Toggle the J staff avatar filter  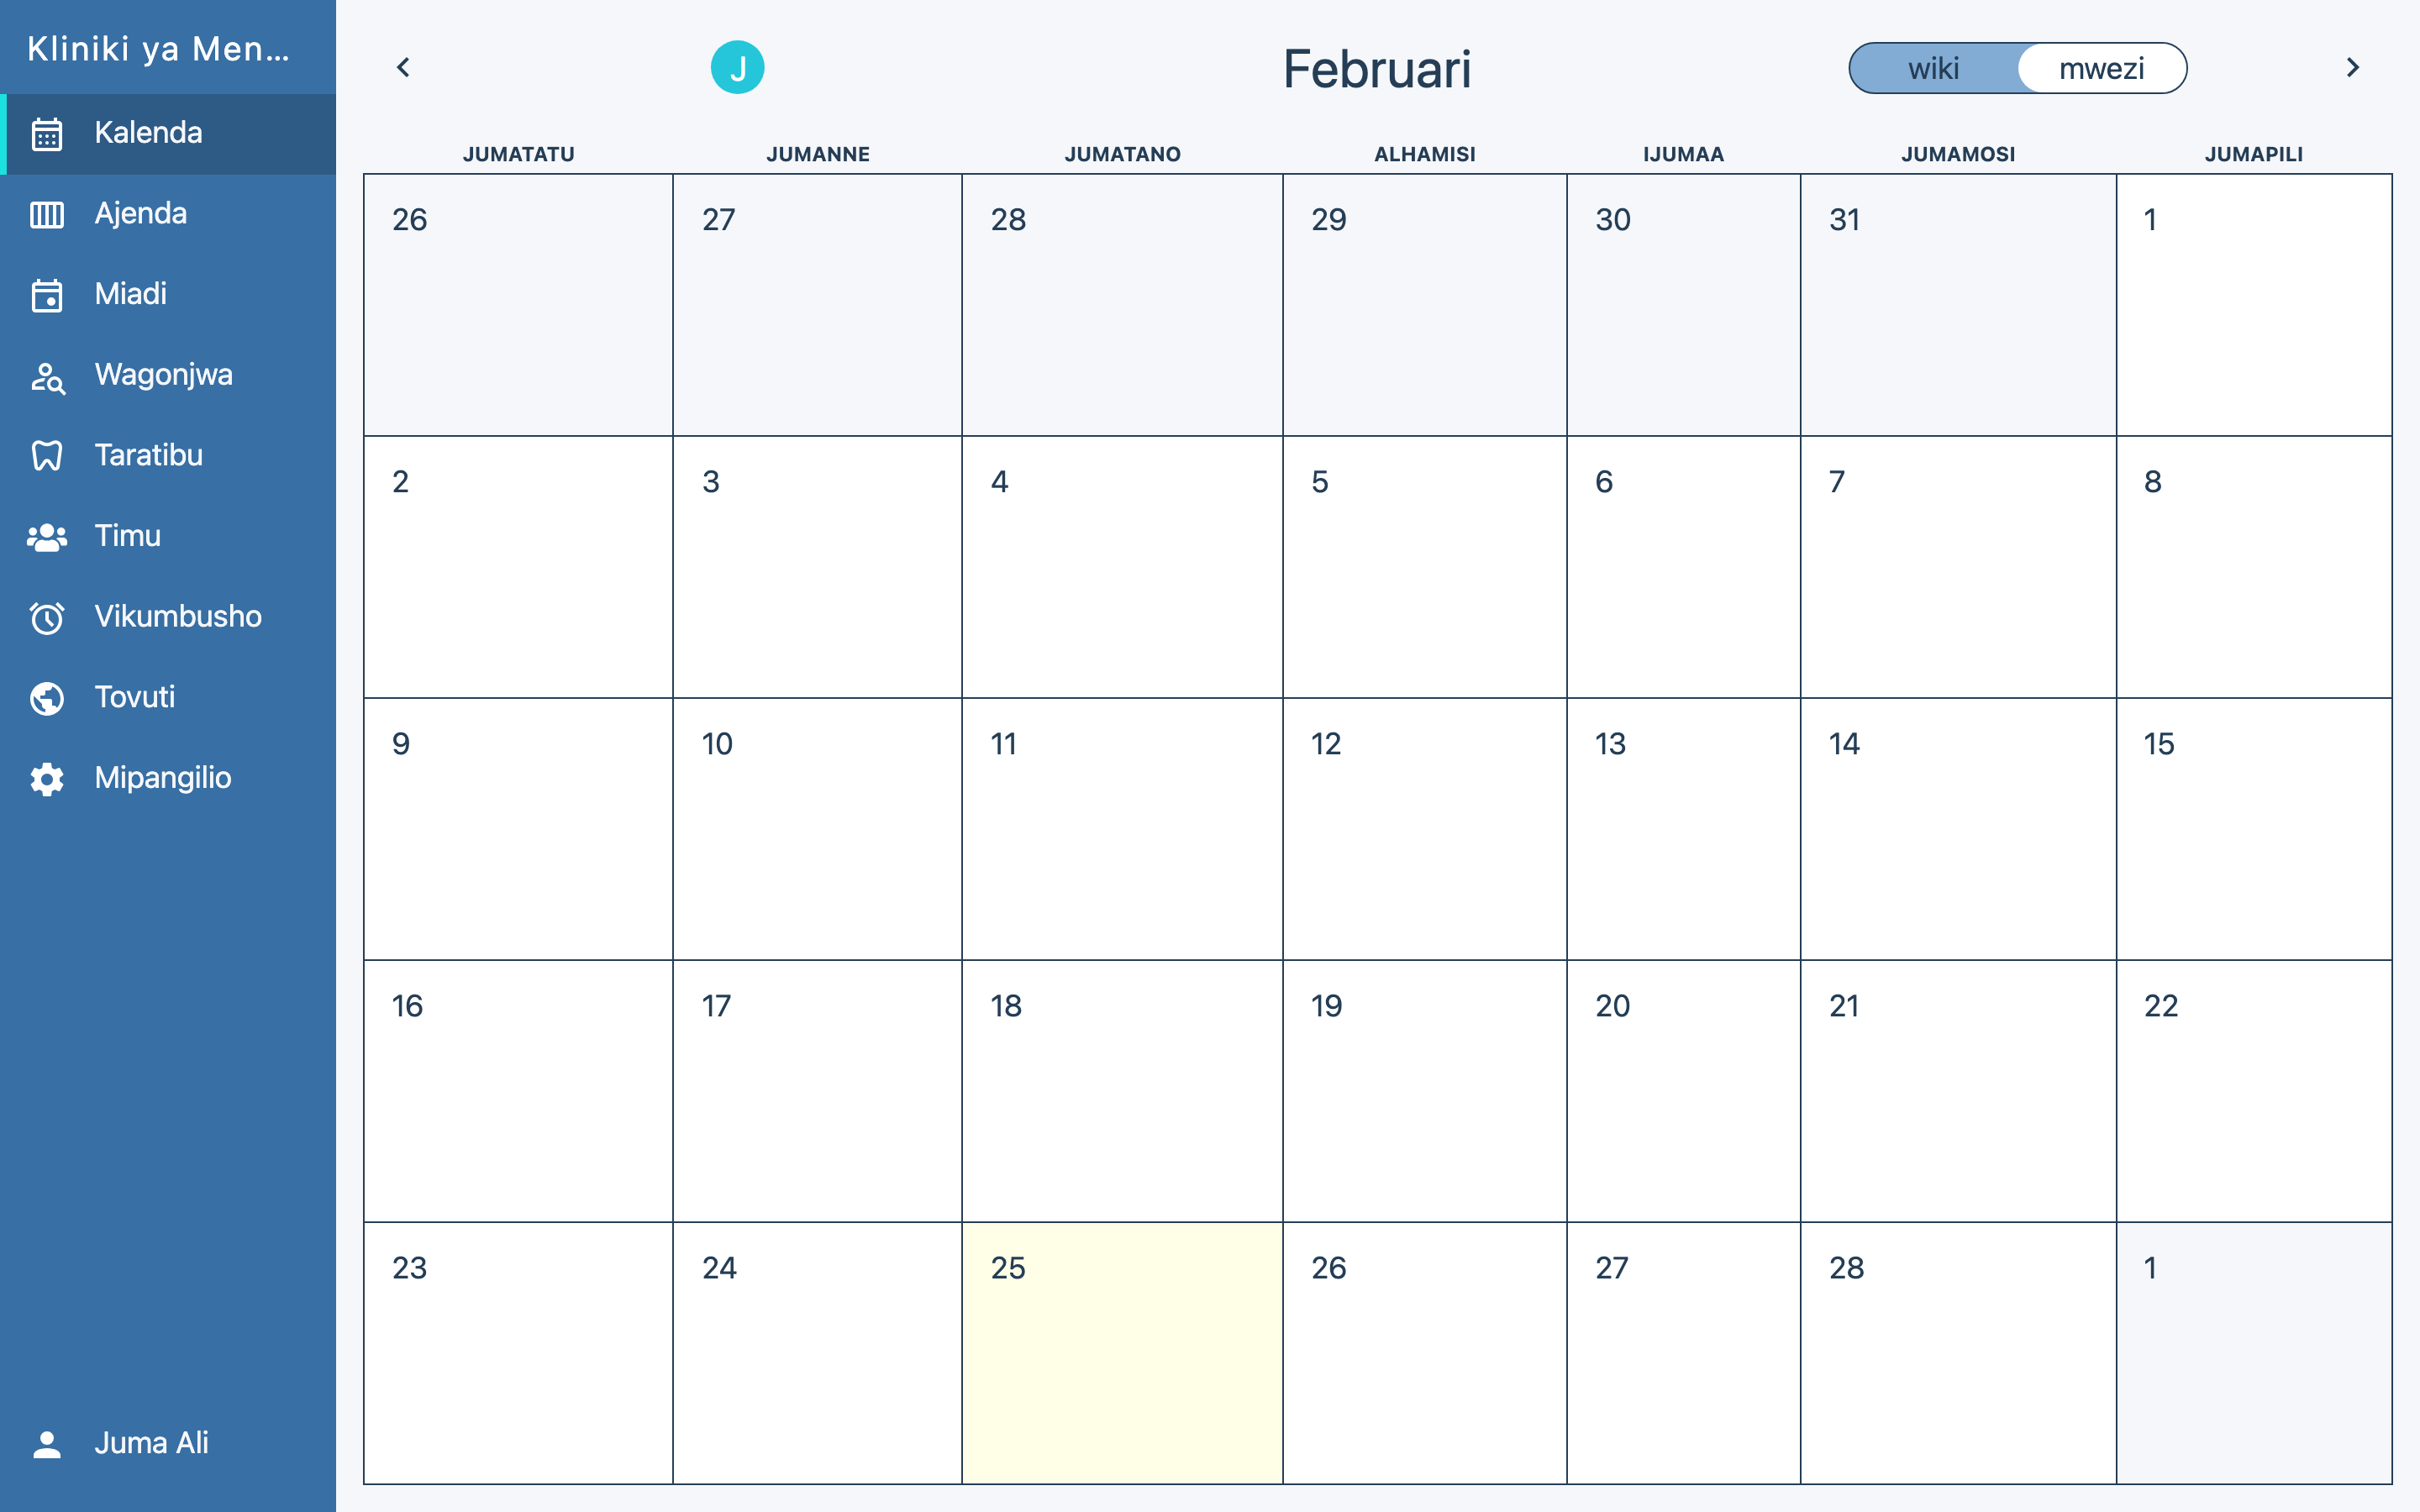click(737, 68)
